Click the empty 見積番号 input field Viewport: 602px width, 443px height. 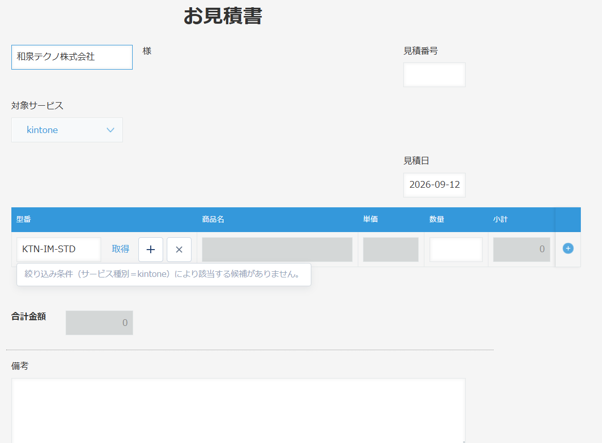(434, 75)
